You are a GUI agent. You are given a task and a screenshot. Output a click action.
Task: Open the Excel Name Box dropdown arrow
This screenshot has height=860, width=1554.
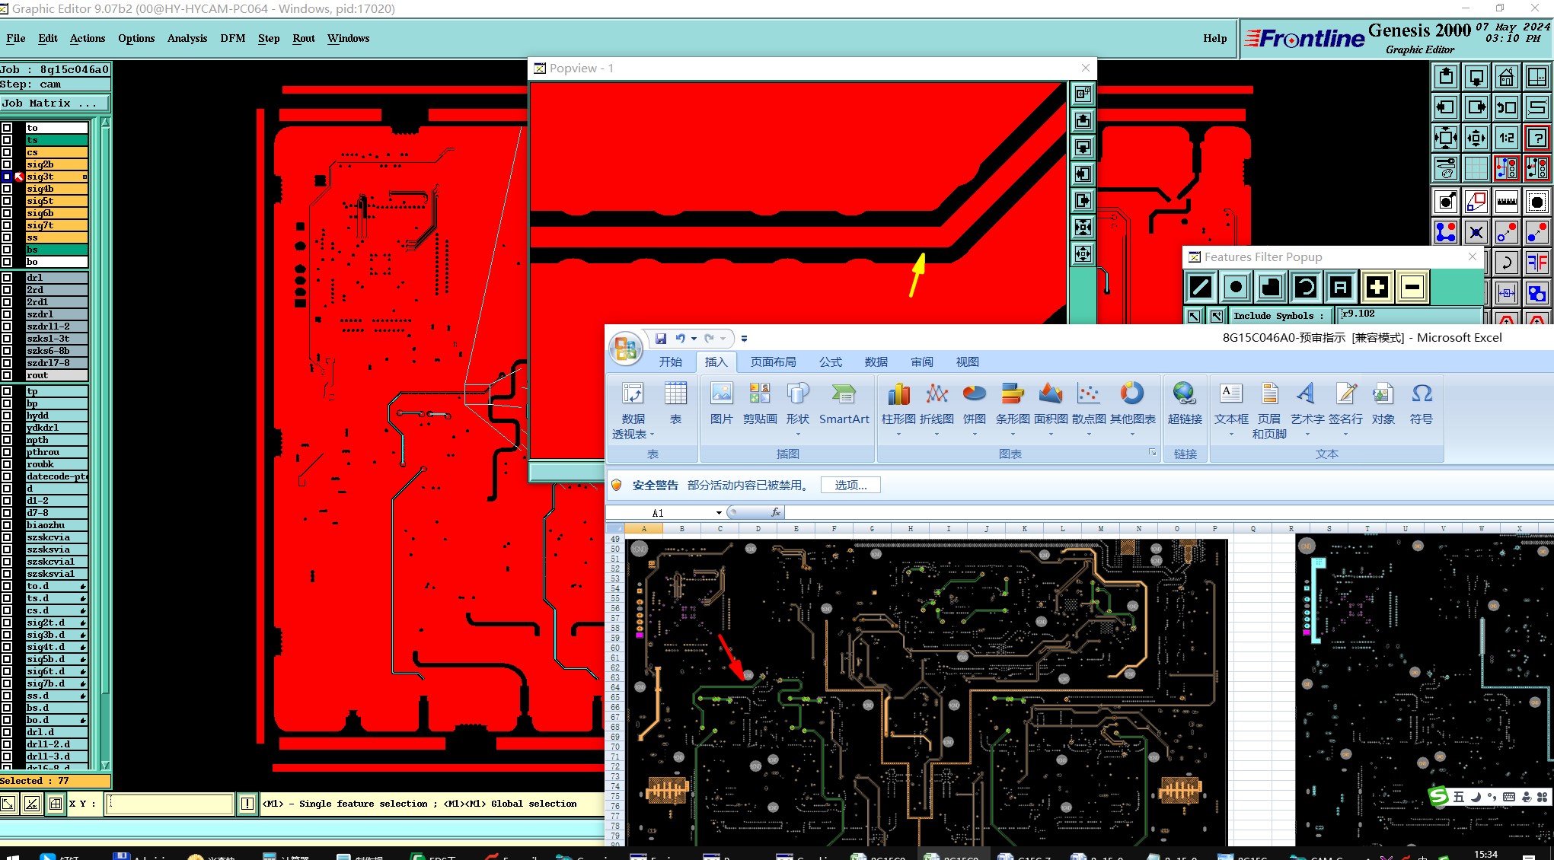718,513
